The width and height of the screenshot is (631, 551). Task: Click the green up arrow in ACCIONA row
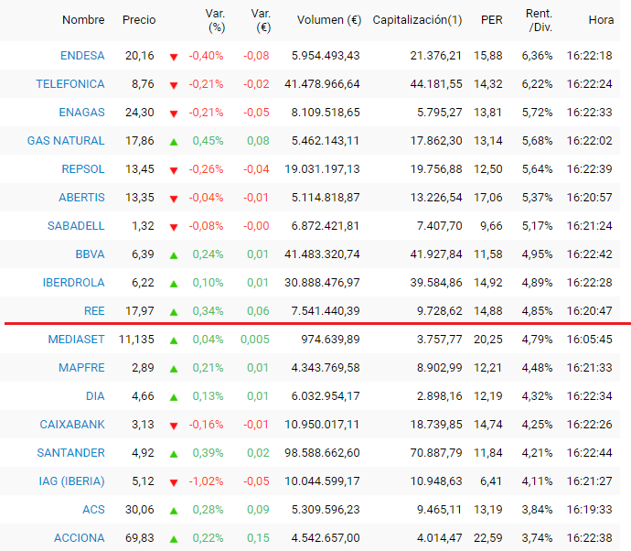174,538
